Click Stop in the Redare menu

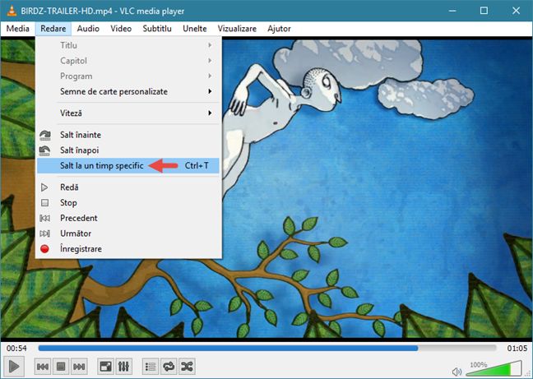[128, 203]
